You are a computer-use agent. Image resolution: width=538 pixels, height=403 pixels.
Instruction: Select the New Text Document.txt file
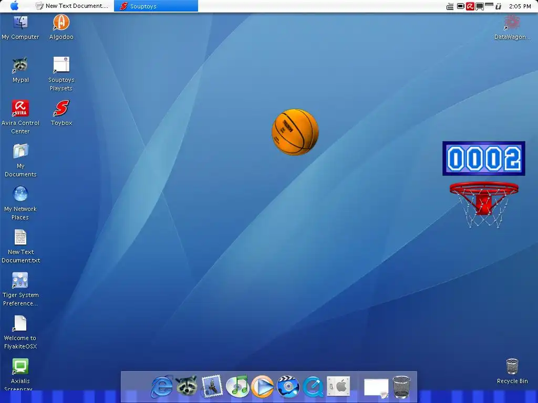pos(20,246)
